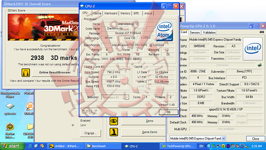Open the About tab in CPU-Z
Viewport: 266px width, 150px height.
click(148, 13)
